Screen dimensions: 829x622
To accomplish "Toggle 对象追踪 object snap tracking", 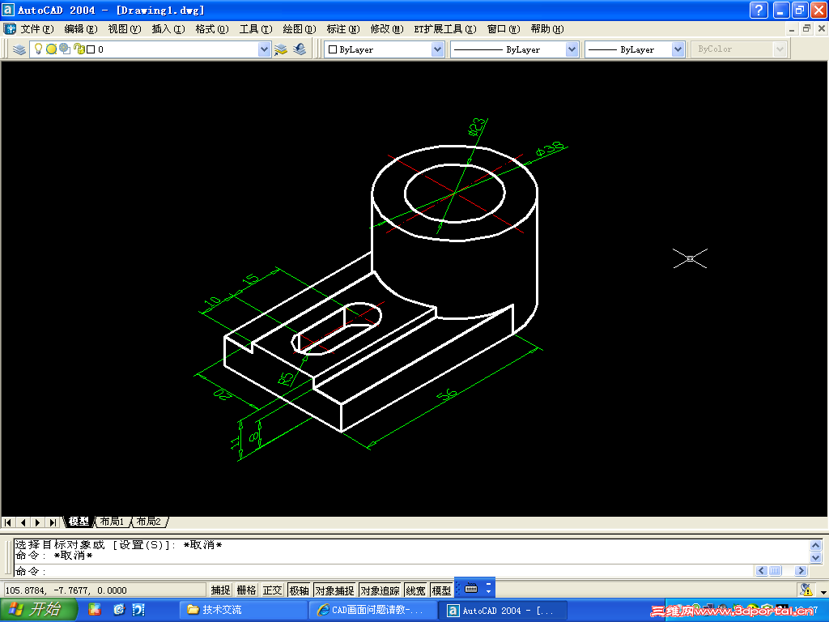I will coord(380,590).
